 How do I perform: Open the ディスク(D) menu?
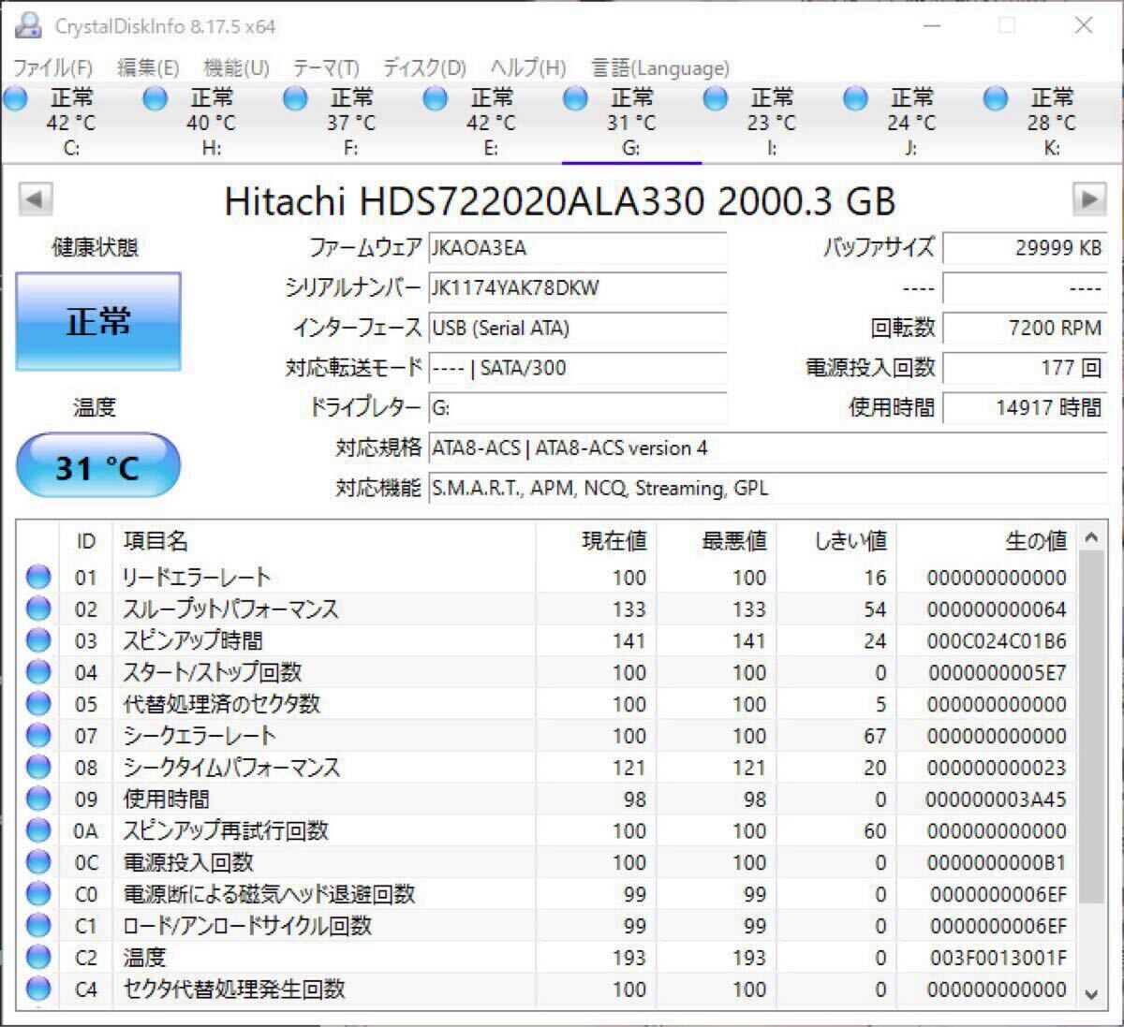[423, 68]
